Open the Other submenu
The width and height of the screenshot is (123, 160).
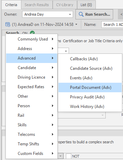(32, 96)
